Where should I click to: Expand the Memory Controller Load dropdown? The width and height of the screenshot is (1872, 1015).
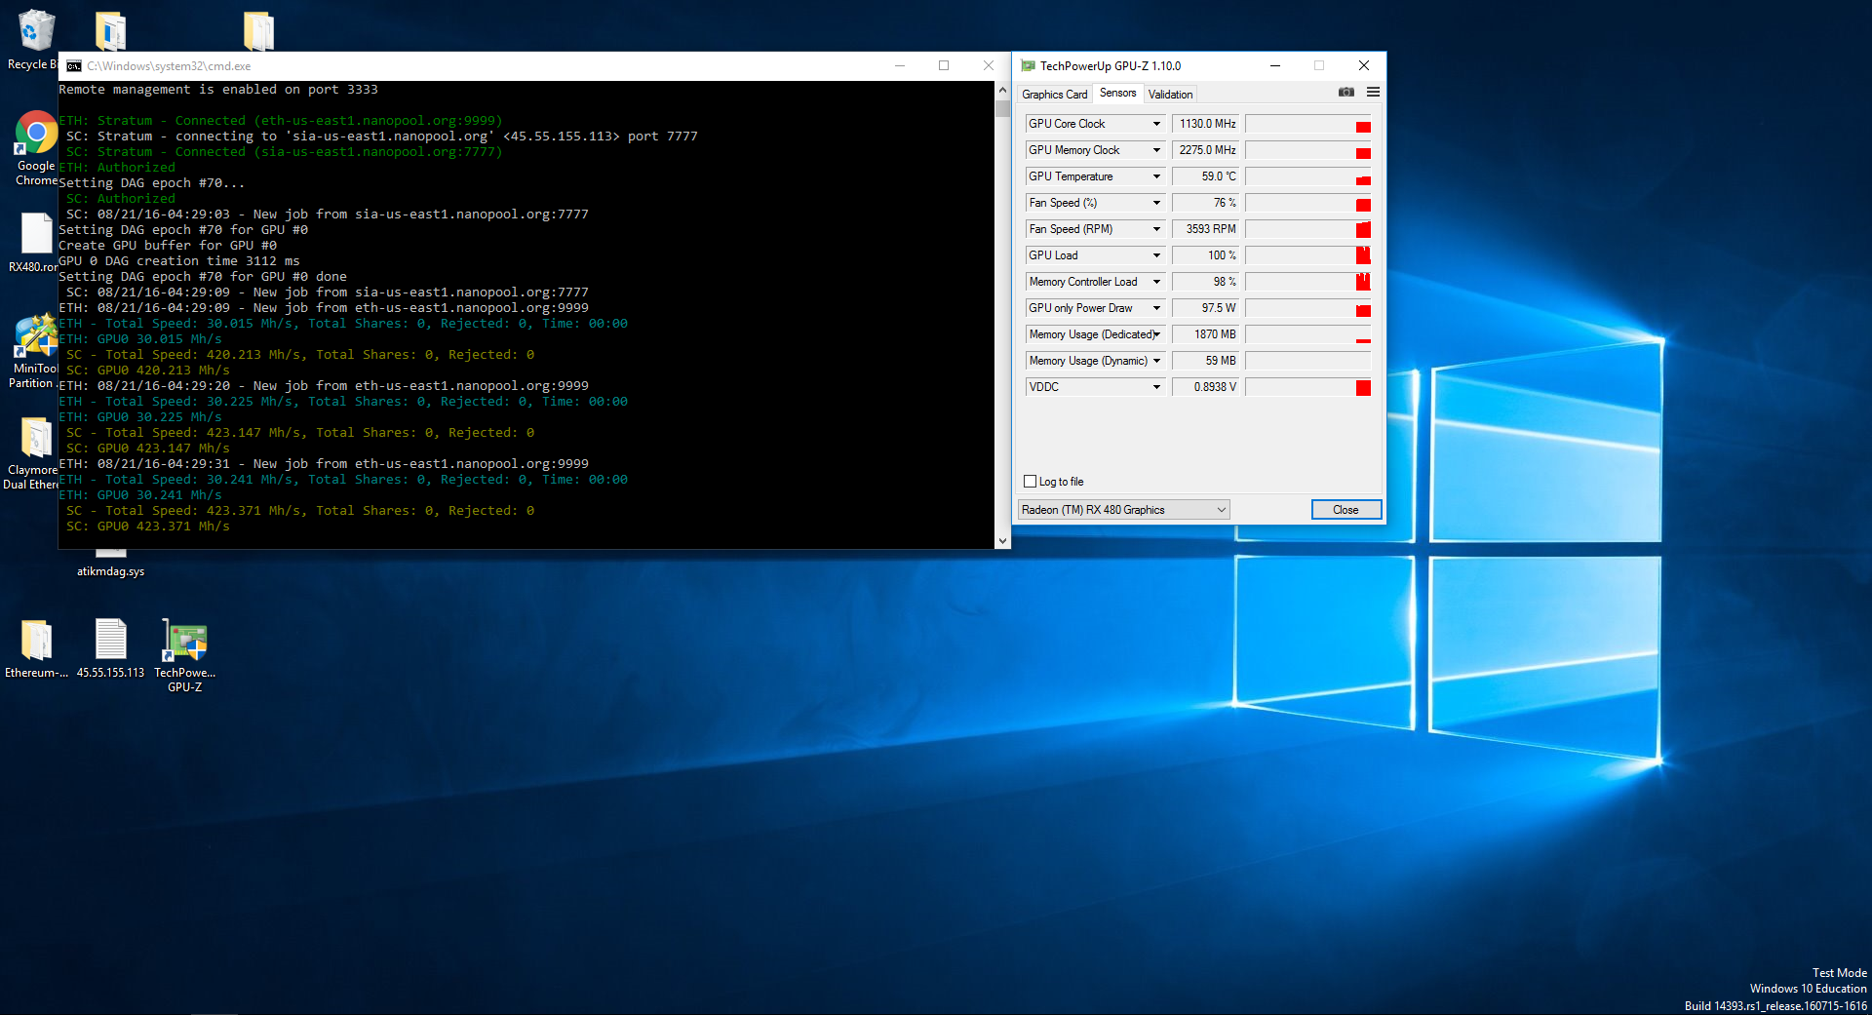pos(1156,282)
